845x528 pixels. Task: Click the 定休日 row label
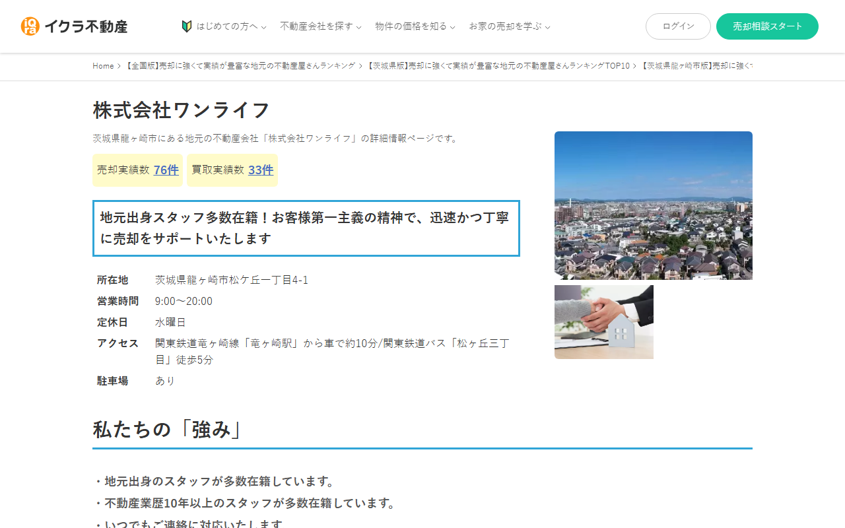click(x=112, y=322)
